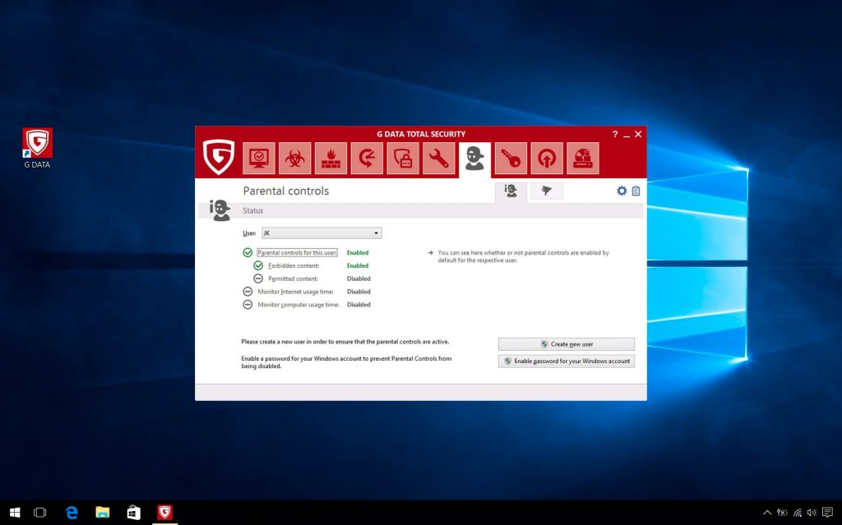The height and width of the screenshot is (525, 842).
Task: Click the G DATA shield logo
Action: coord(219,157)
